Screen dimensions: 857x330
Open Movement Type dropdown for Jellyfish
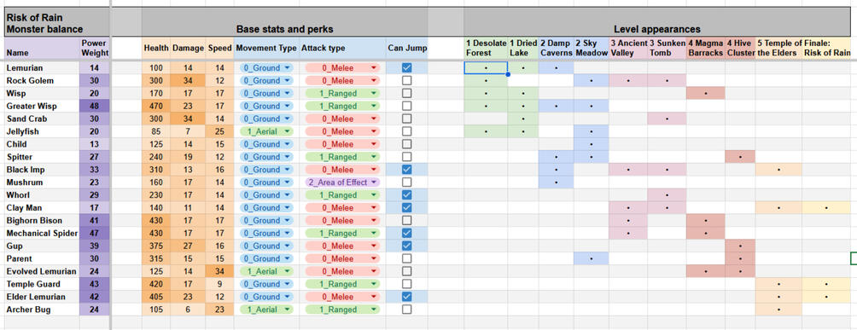tap(266, 131)
